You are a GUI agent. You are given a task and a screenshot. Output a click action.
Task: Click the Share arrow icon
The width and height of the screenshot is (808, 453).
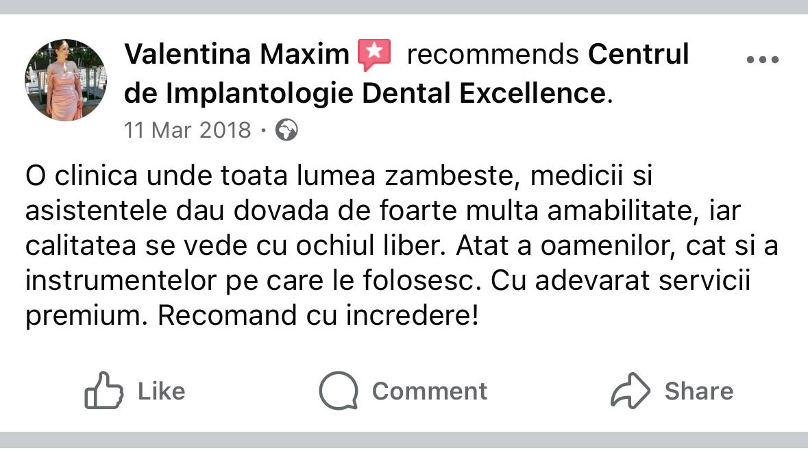point(631,390)
